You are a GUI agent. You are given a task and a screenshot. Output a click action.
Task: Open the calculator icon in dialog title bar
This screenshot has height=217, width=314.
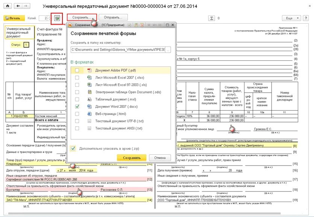[x=136, y=25]
